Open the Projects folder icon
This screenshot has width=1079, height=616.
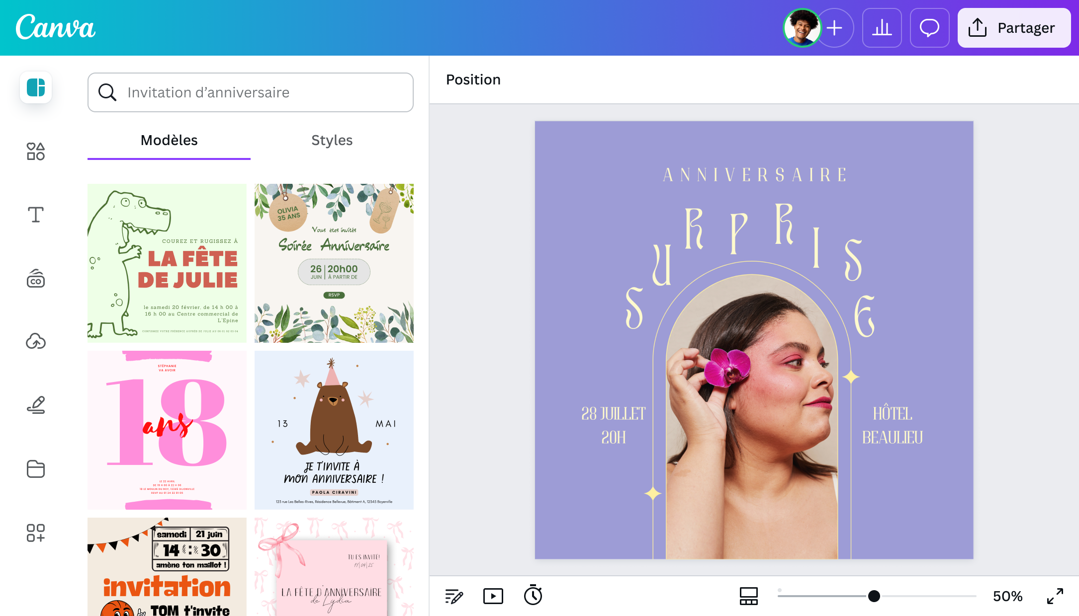coord(36,469)
